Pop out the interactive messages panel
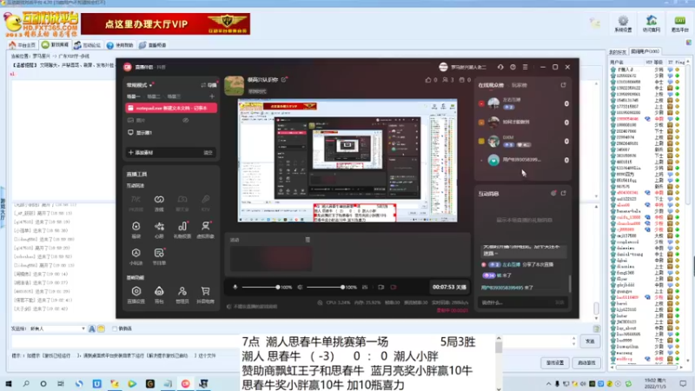This screenshot has height=391, width=695. 563,193
